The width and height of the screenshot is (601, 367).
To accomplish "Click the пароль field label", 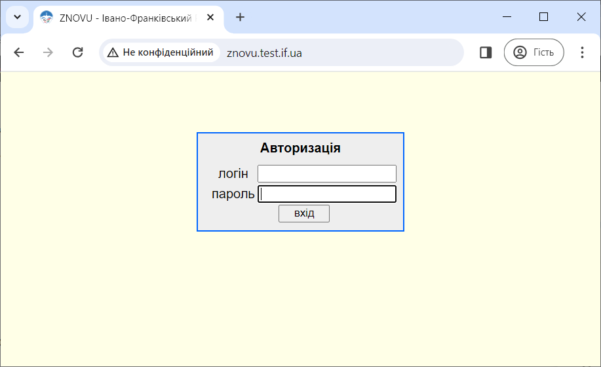I will [233, 194].
